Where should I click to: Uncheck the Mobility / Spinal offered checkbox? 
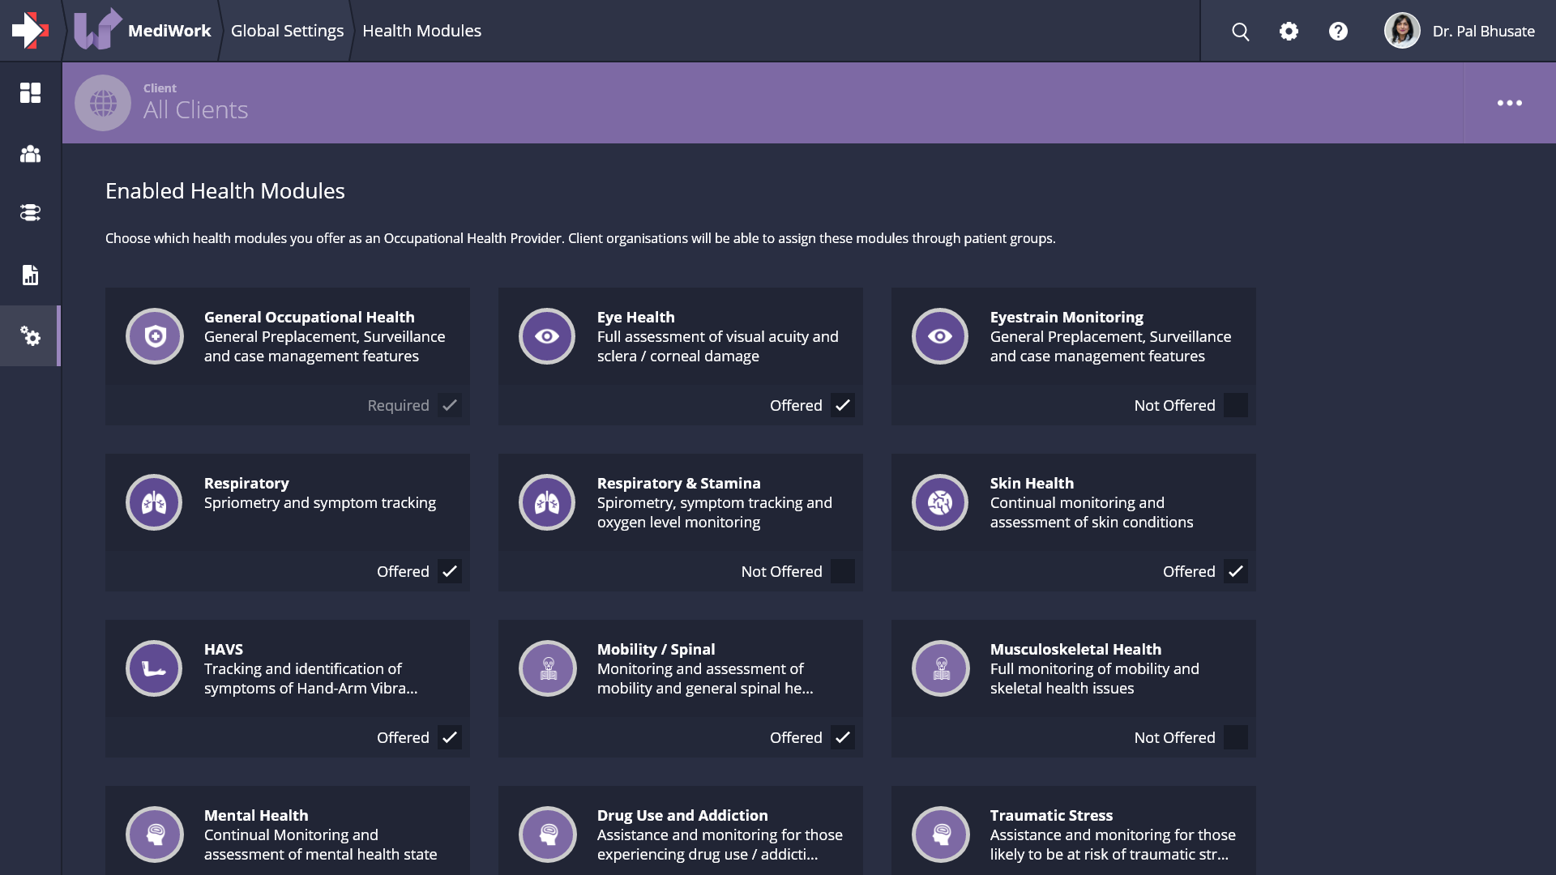pyautogui.click(x=843, y=737)
